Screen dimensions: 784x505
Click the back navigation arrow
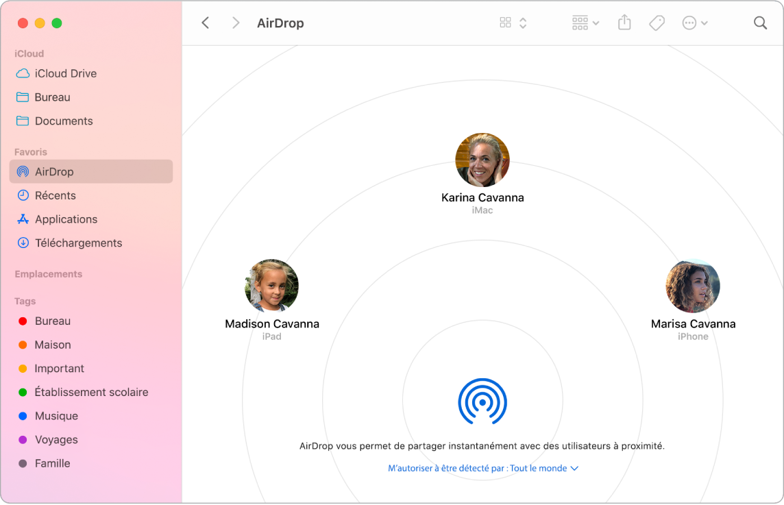point(206,22)
